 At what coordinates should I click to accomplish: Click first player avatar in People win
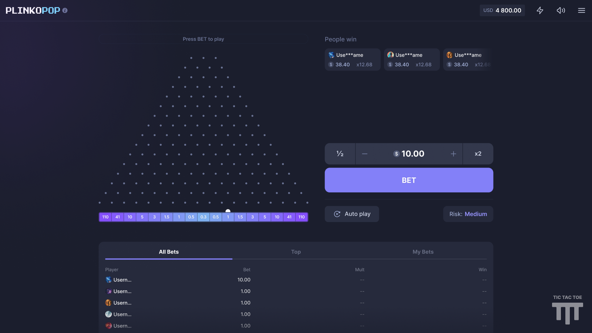pos(332,55)
